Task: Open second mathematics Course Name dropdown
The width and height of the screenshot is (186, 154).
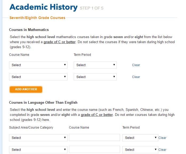Action: 38,77
